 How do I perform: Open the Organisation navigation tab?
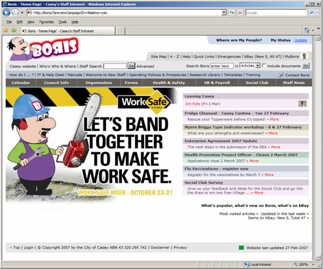point(99,83)
